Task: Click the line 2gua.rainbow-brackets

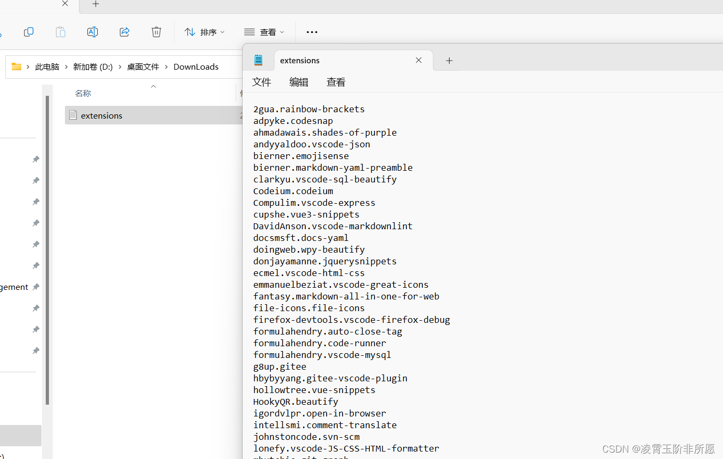Action: pos(309,109)
